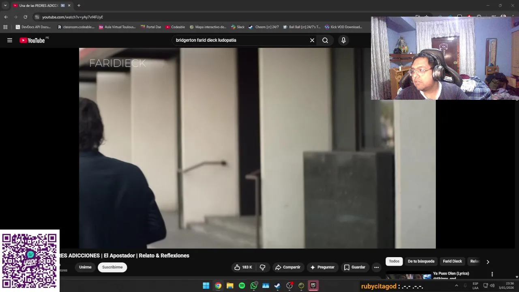
Task: Open the Windows Start menu
Action: (x=206, y=286)
